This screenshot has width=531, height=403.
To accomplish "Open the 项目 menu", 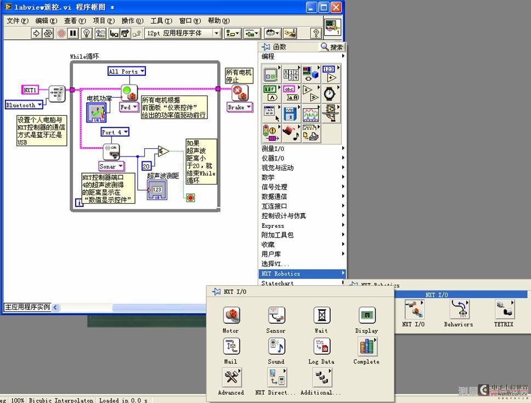I will point(104,21).
